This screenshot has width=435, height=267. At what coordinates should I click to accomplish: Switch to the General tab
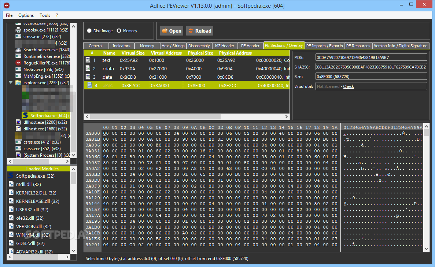pyautogui.click(x=96, y=46)
